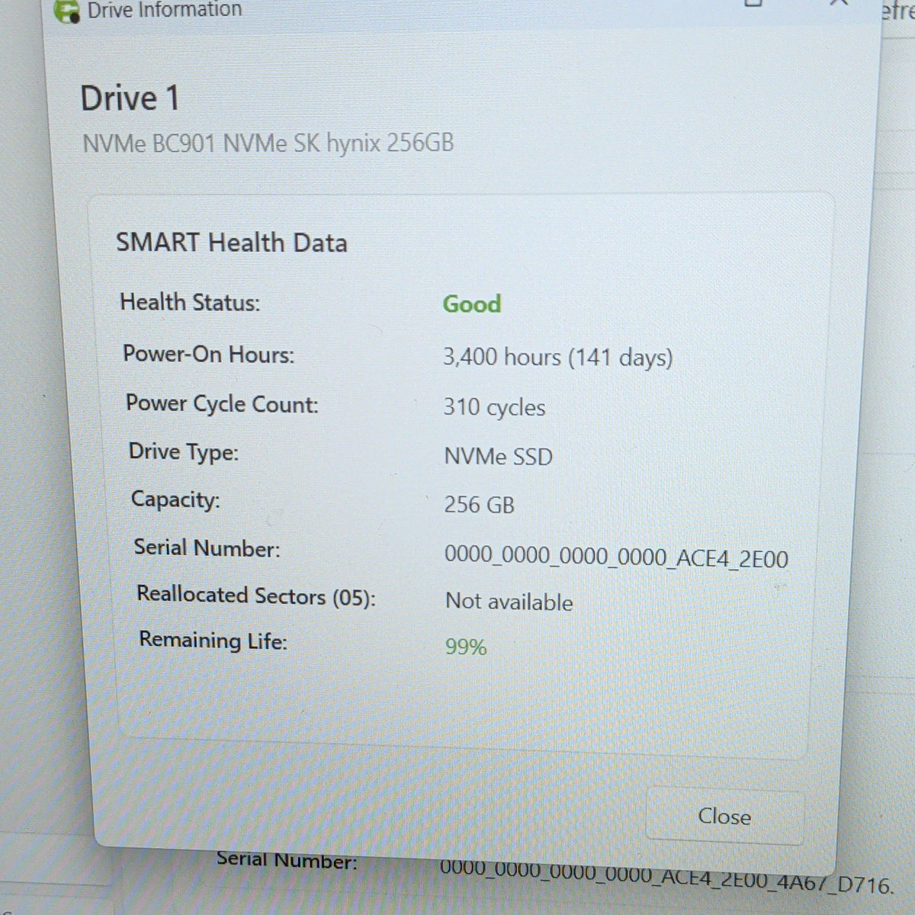The image size is (915, 915).
Task: Click the 'Serial Number:' label inside the dialog
Action: (207, 547)
